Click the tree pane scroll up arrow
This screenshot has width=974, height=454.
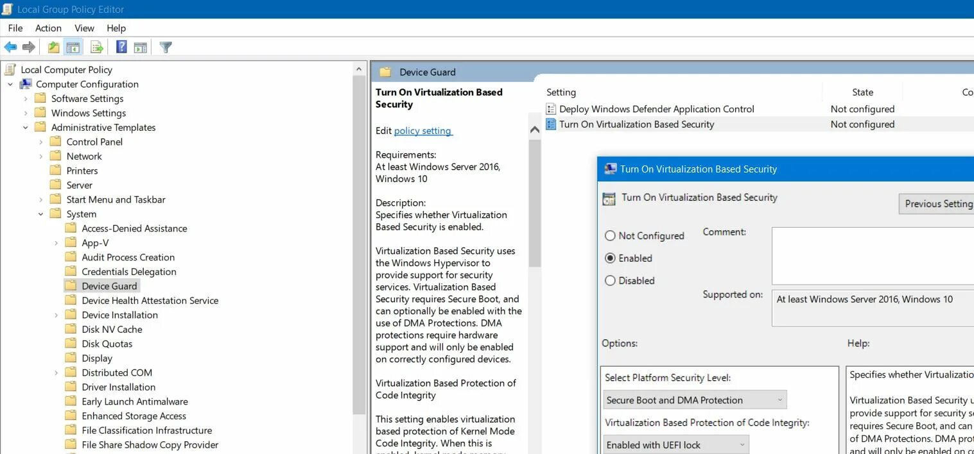359,69
